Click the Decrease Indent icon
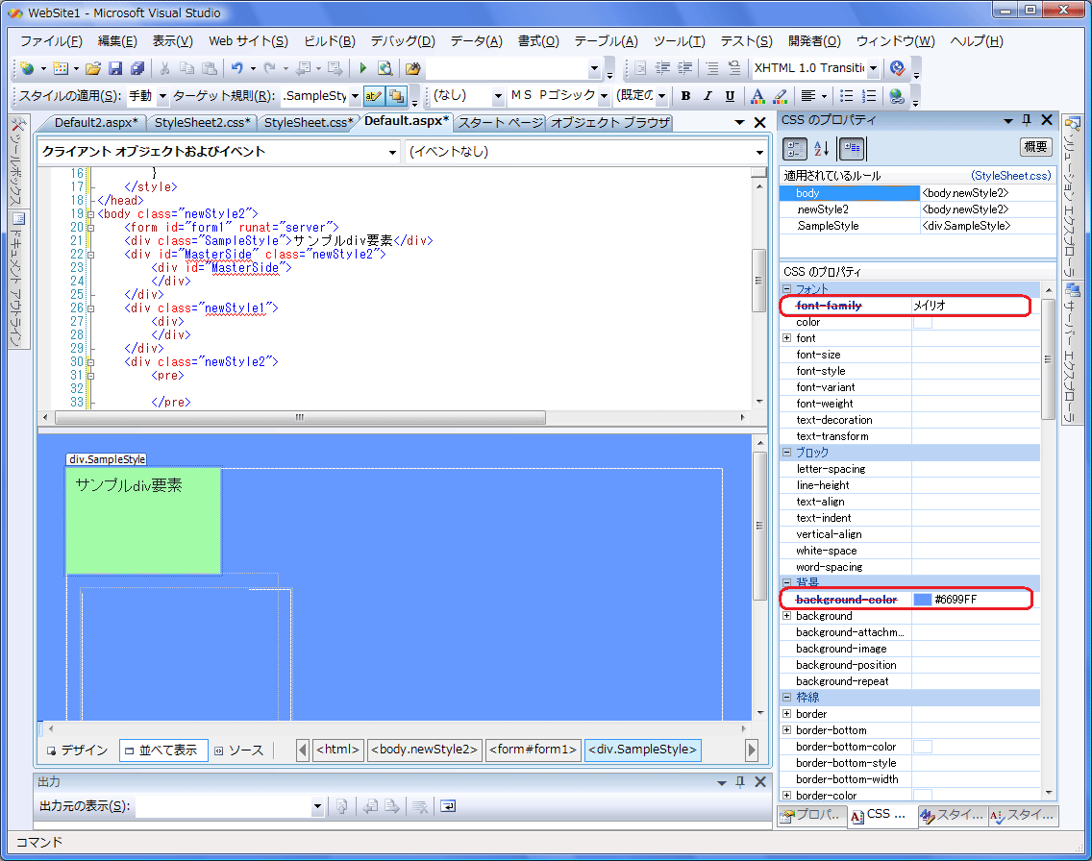Viewport: 1092px width, 861px height. tap(663, 68)
